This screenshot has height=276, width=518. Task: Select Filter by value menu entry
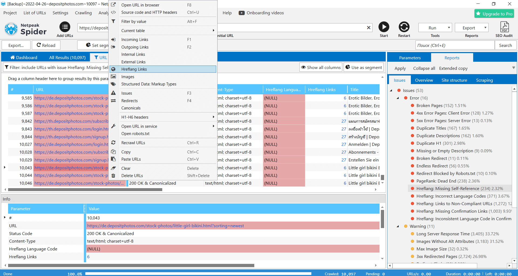tap(163, 22)
